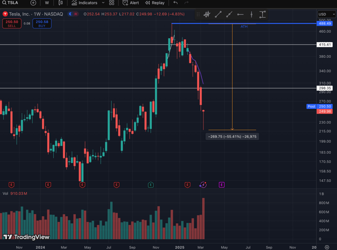Click the ATH blue horizontal line label
The height and width of the screenshot is (250, 337).
tap(244, 27)
